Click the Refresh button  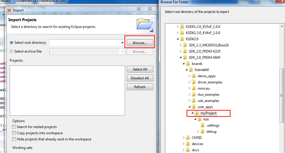pos(140,87)
